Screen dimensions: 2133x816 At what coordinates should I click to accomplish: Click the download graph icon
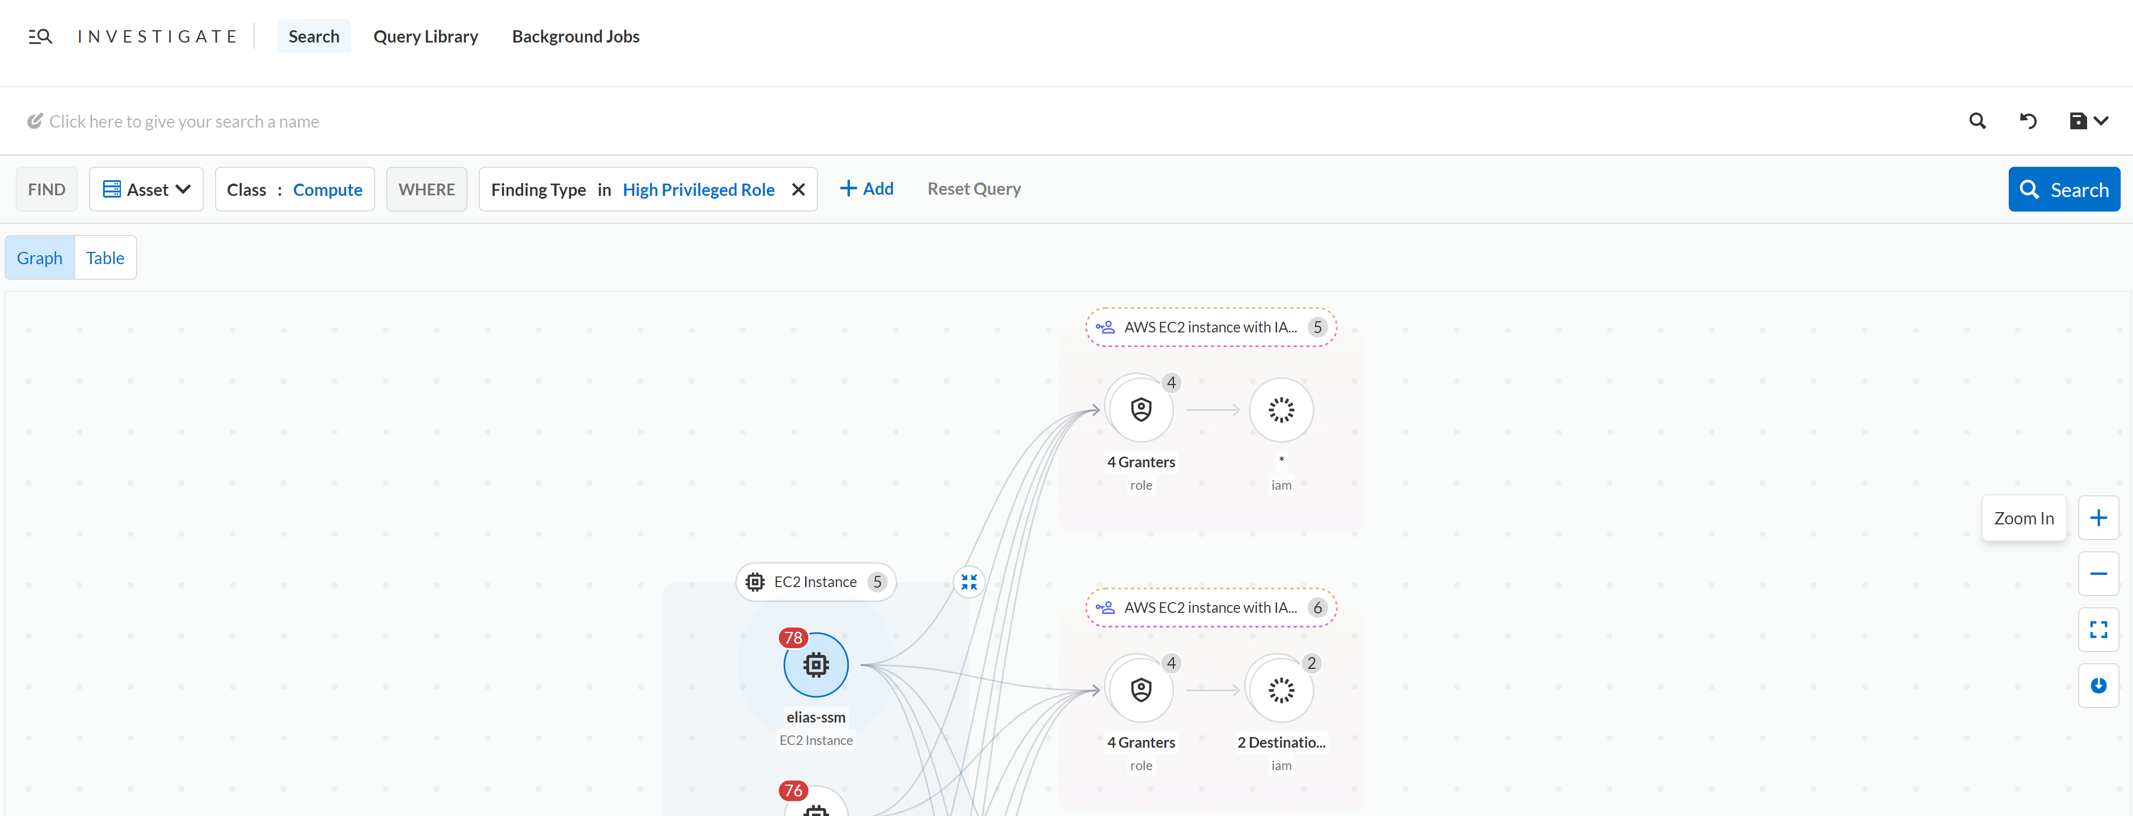[x=2098, y=685]
